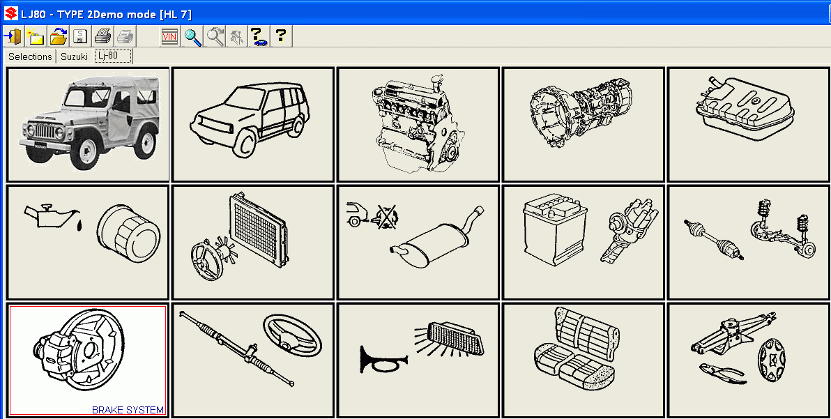Select the LJ80 jeep photo thumbnail

tap(88, 125)
